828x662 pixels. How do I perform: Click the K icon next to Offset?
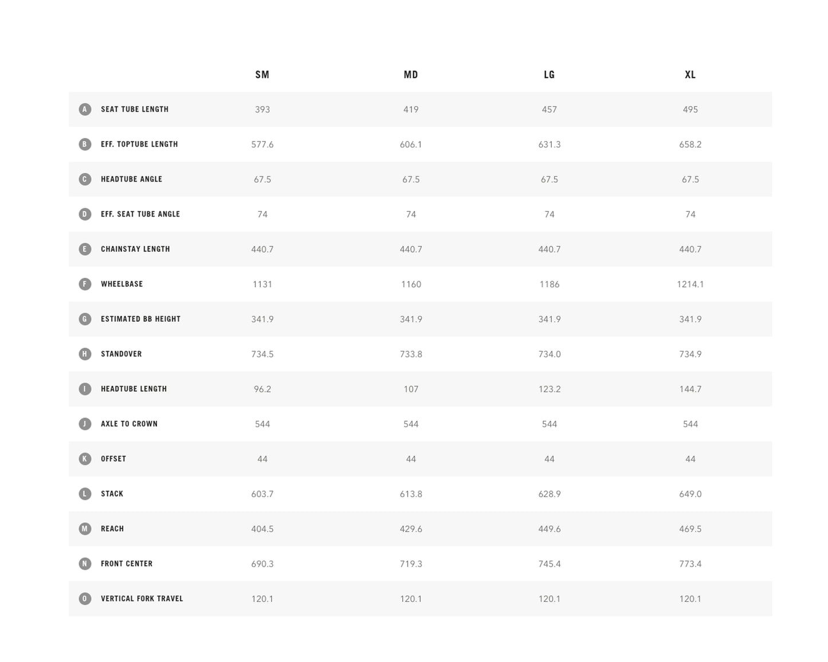tap(85, 459)
